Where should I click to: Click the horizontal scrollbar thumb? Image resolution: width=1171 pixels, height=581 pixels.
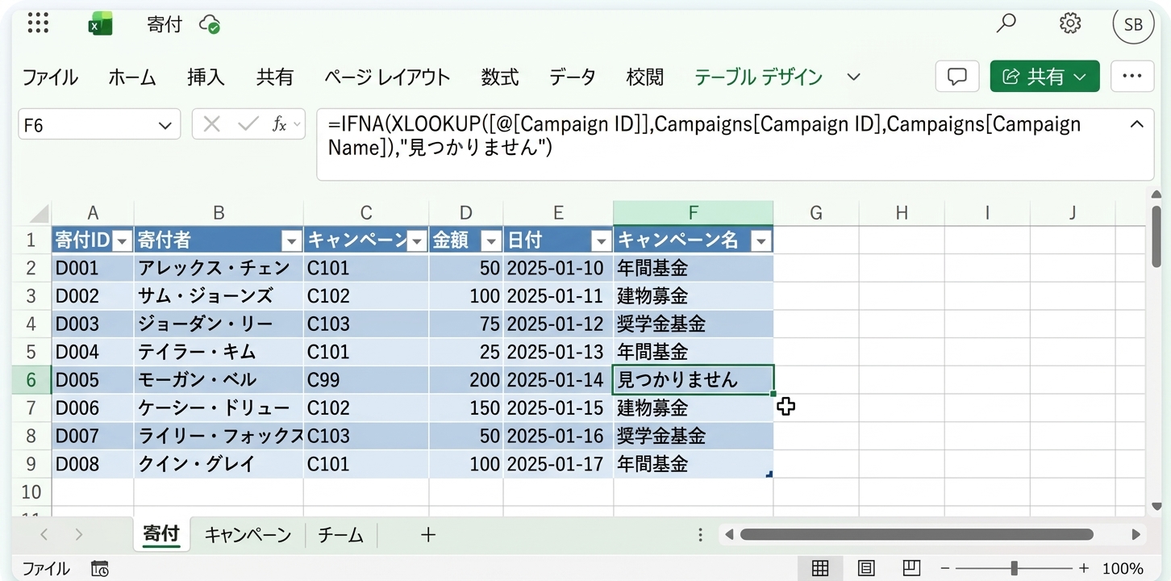[916, 534]
